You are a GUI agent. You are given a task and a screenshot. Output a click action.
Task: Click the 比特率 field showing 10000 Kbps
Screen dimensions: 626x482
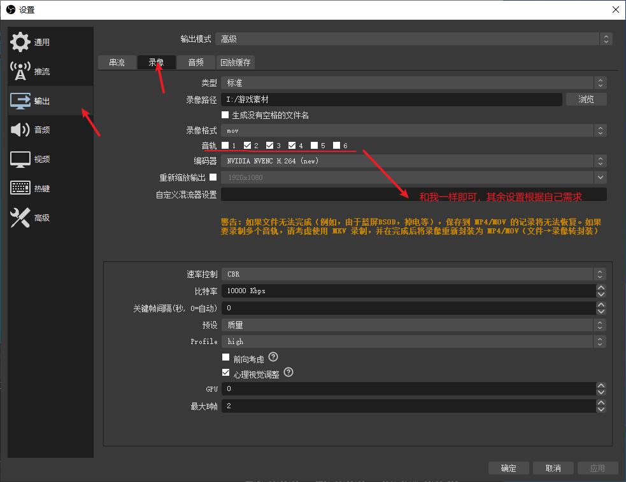(409, 291)
